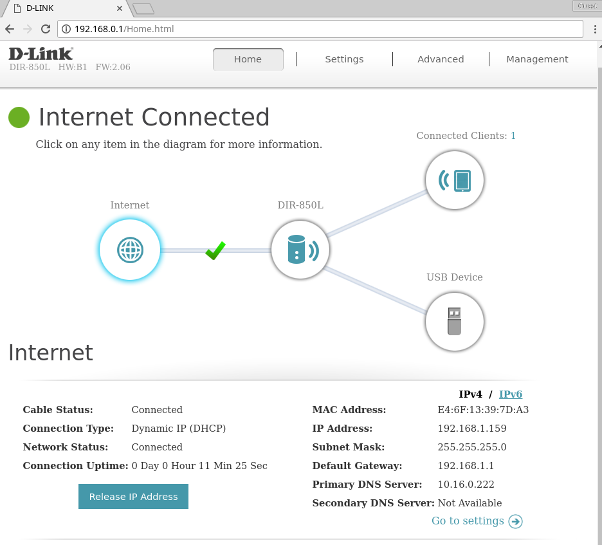The image size is (602, 545).
Task: Switch to the Home menu tab
Action: click(248, 59)
